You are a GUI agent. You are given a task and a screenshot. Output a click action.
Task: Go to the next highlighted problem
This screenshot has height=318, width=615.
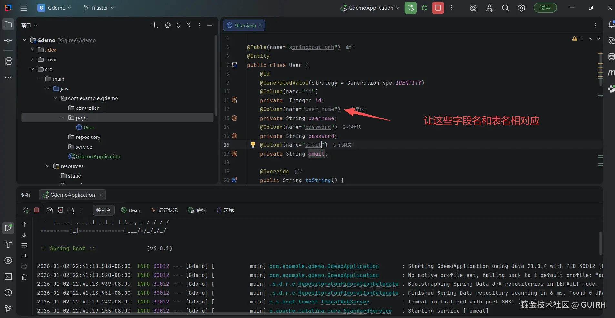click(x=599, y=39)
